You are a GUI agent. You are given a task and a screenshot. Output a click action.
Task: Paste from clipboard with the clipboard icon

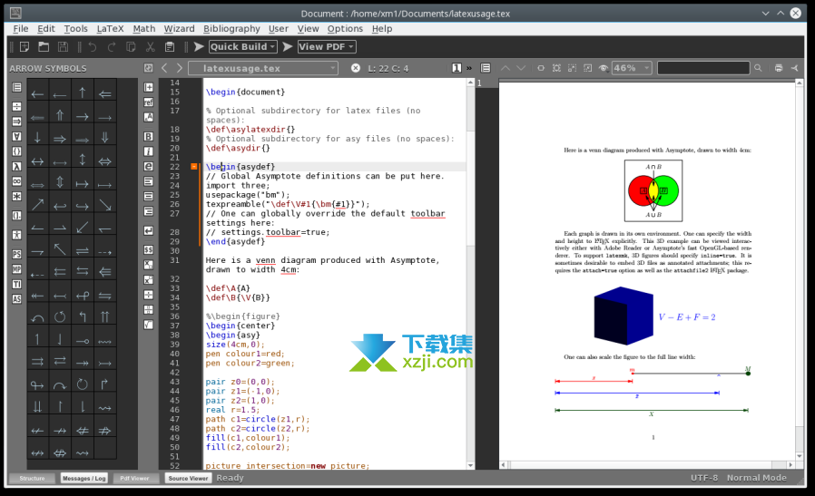tap(170, 47)
